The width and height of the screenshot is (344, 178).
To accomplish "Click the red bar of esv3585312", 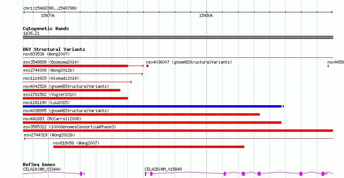I will 178,131.
